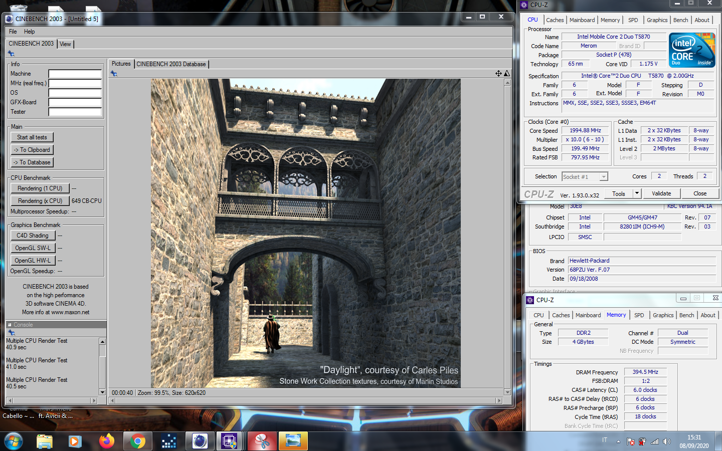Open the photo viewer taskbar icon
The image size is (722, 451).
click(x=293, y=441)
